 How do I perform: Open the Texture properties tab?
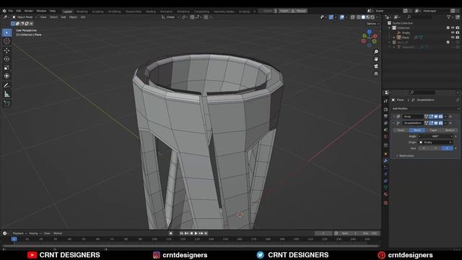(x=385, y=203)
